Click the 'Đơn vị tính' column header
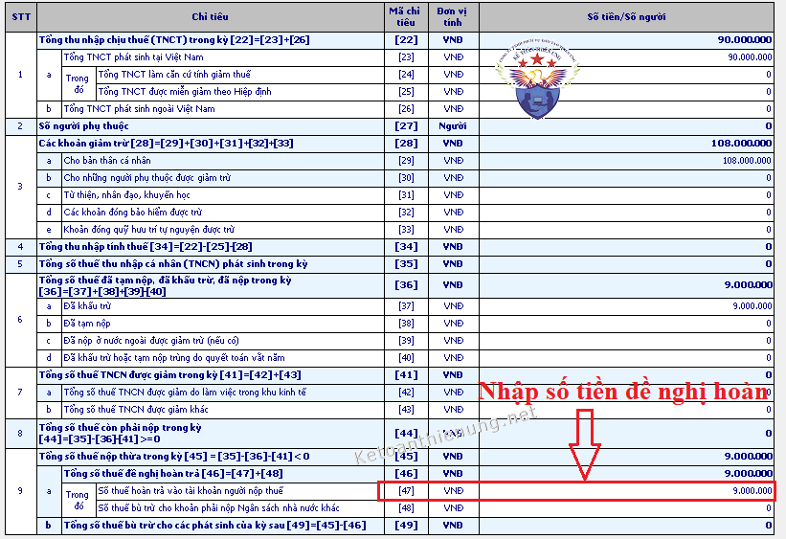786x539 pixels. pyautogui.click(x=453, y=17)
